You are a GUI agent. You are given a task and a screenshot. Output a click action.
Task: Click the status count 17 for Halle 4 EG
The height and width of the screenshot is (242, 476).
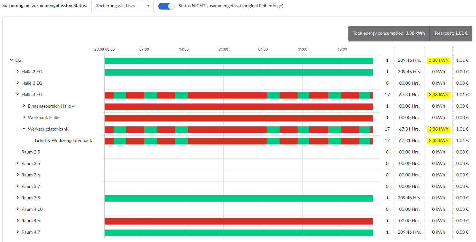(x=387, y=95)
